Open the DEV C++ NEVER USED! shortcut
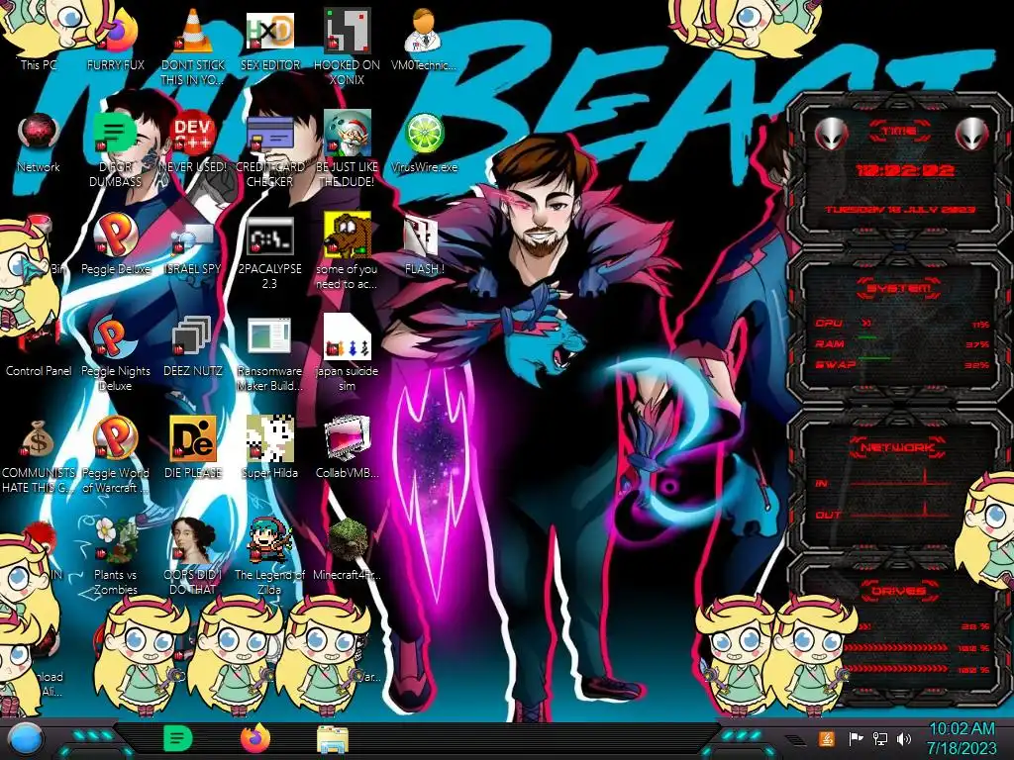Screen dimensions: 1014x760 [x=193, y=142]
